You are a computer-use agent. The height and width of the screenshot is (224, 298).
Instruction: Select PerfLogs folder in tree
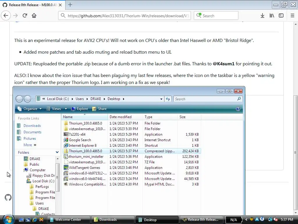42,187
